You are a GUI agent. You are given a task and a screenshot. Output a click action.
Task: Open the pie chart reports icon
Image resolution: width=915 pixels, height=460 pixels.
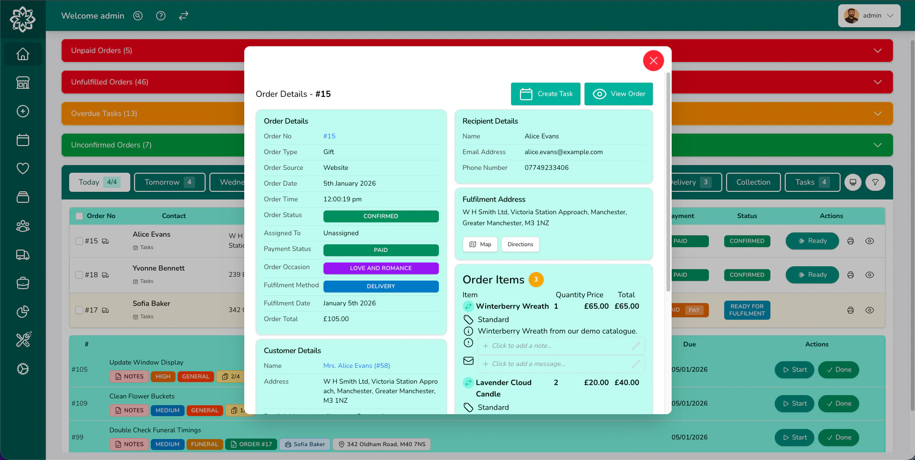click(x=22, y=312)
